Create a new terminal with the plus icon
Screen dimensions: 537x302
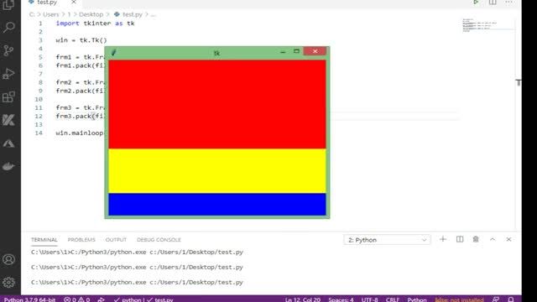pos(443,239)
